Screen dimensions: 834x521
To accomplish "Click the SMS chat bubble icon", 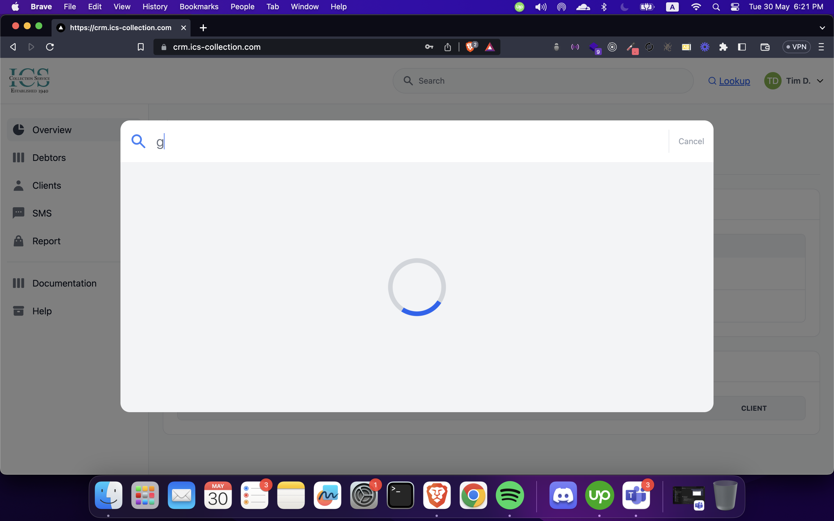I will [18, 213].
